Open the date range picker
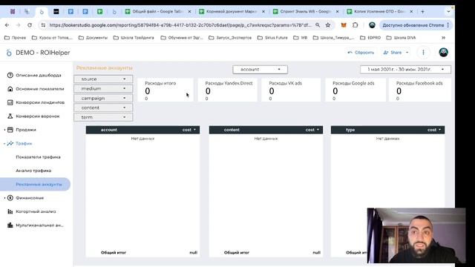This screenshot has width=475, height=267. click(x=405, y=69)
